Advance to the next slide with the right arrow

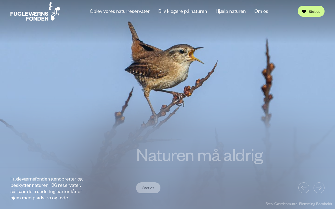[319, 188]
